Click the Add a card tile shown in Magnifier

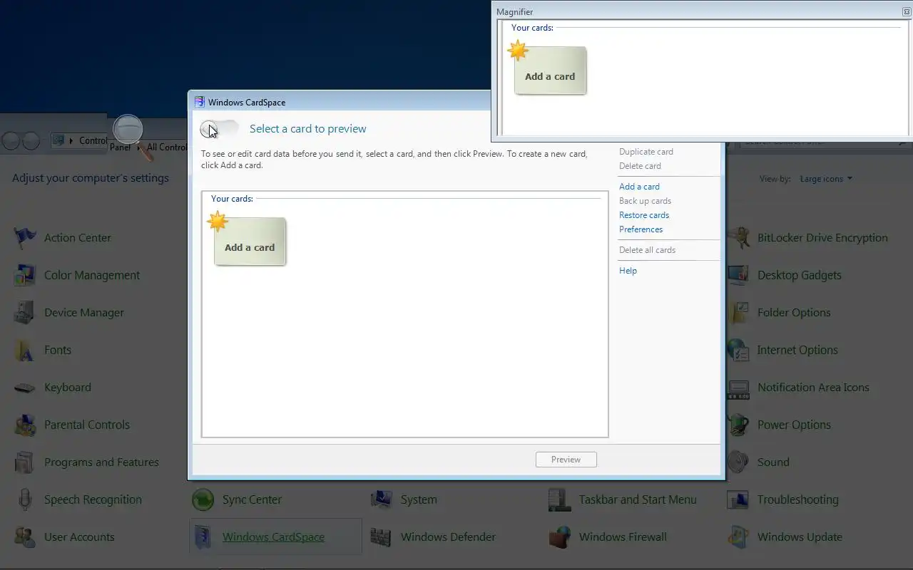550,71
